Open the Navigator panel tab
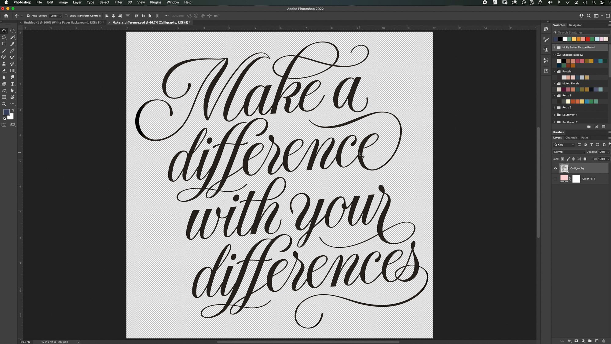The image size is (611, 344). pos(575,25)
